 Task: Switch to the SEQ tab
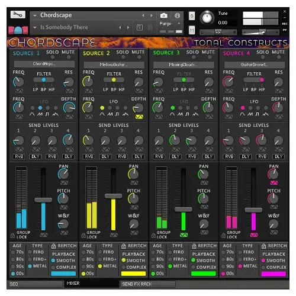tap(36, 284)
